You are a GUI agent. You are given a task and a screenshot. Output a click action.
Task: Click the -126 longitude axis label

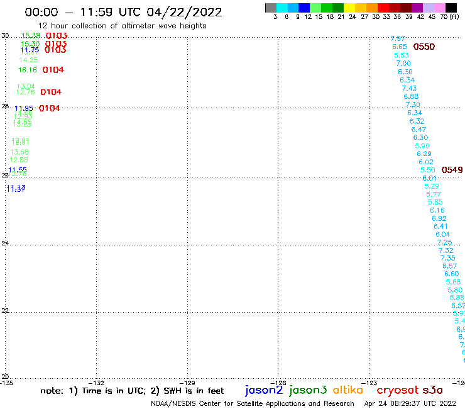(279, 383)
